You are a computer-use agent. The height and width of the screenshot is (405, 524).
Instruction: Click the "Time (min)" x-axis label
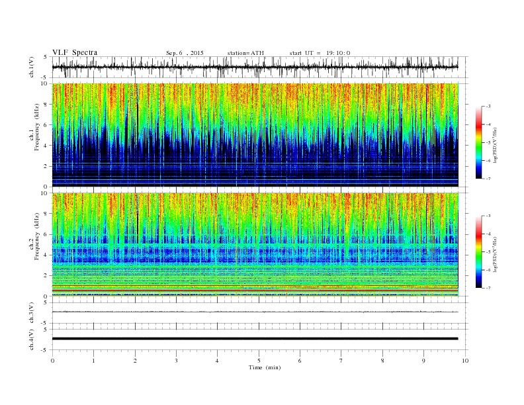click(x=265, y=367)
